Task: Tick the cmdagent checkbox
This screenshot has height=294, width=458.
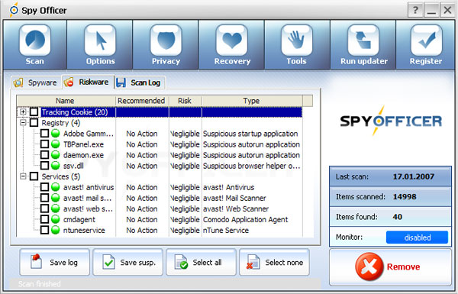Action: pos(44,219)
